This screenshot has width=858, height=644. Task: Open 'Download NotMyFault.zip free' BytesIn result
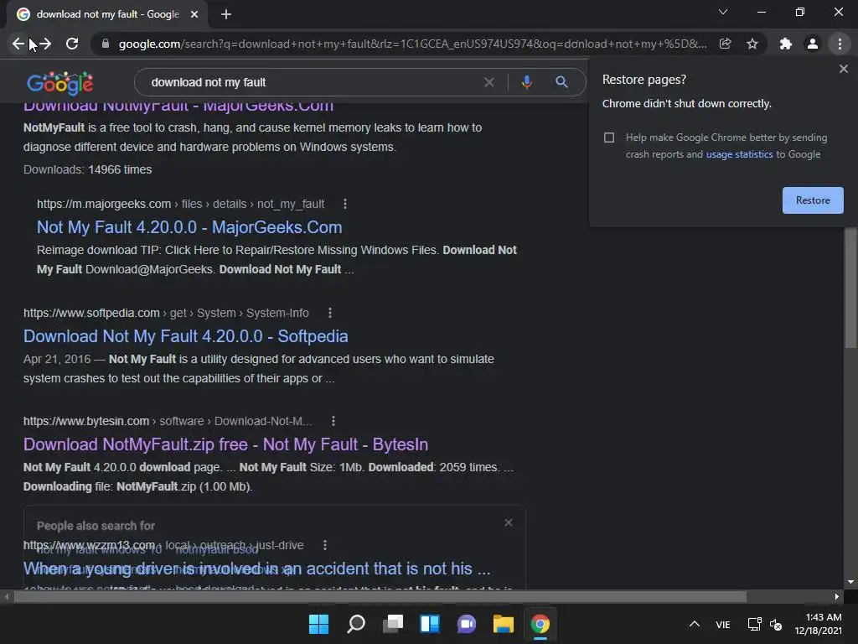tap(225, 444)
